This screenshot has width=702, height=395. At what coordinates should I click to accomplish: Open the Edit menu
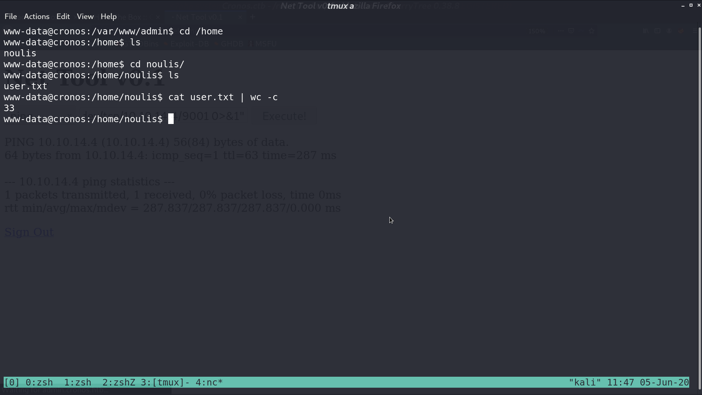coord(63,16)
